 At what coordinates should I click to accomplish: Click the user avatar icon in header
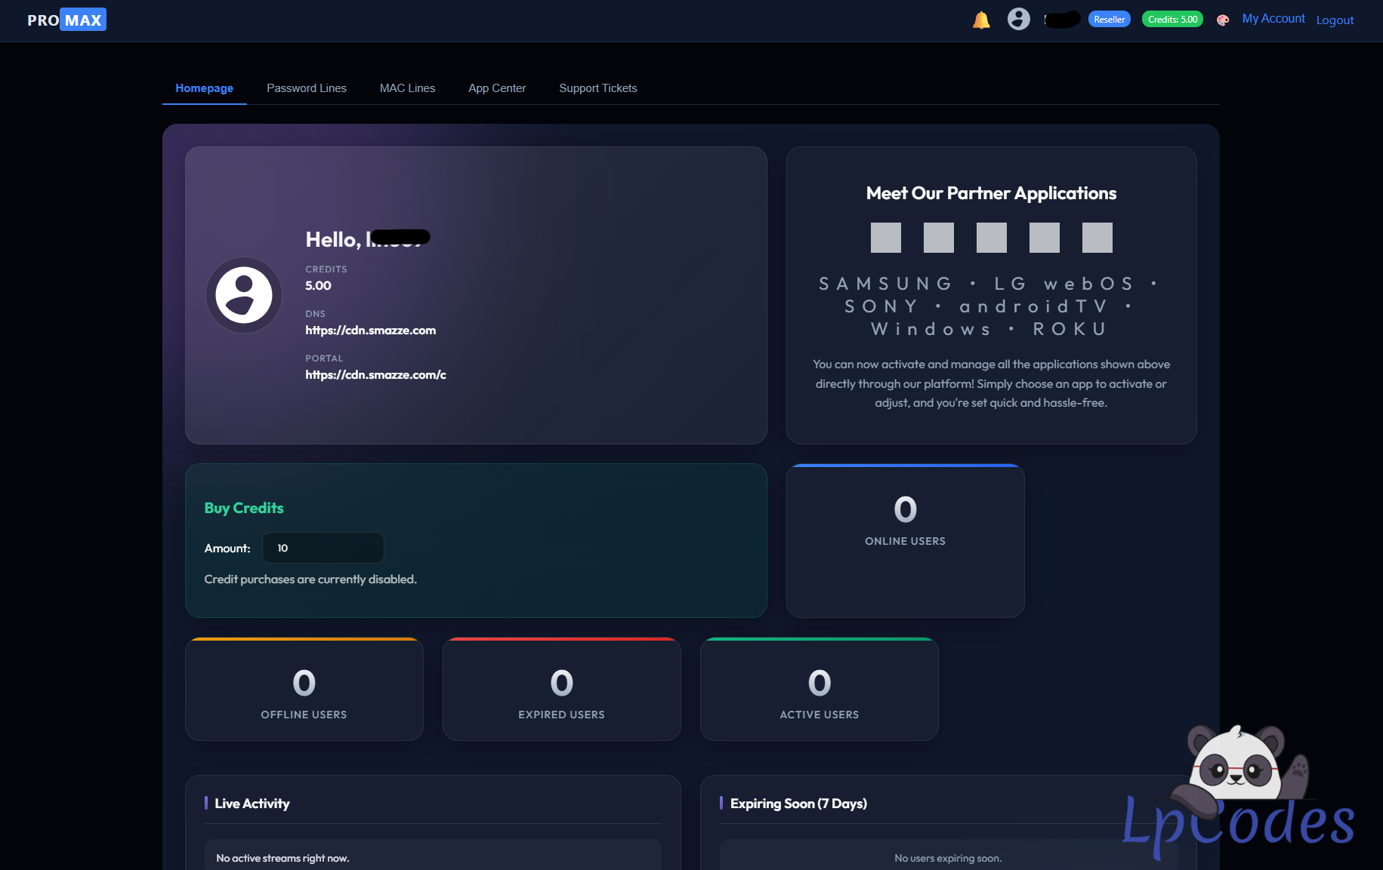point(1018,19)
